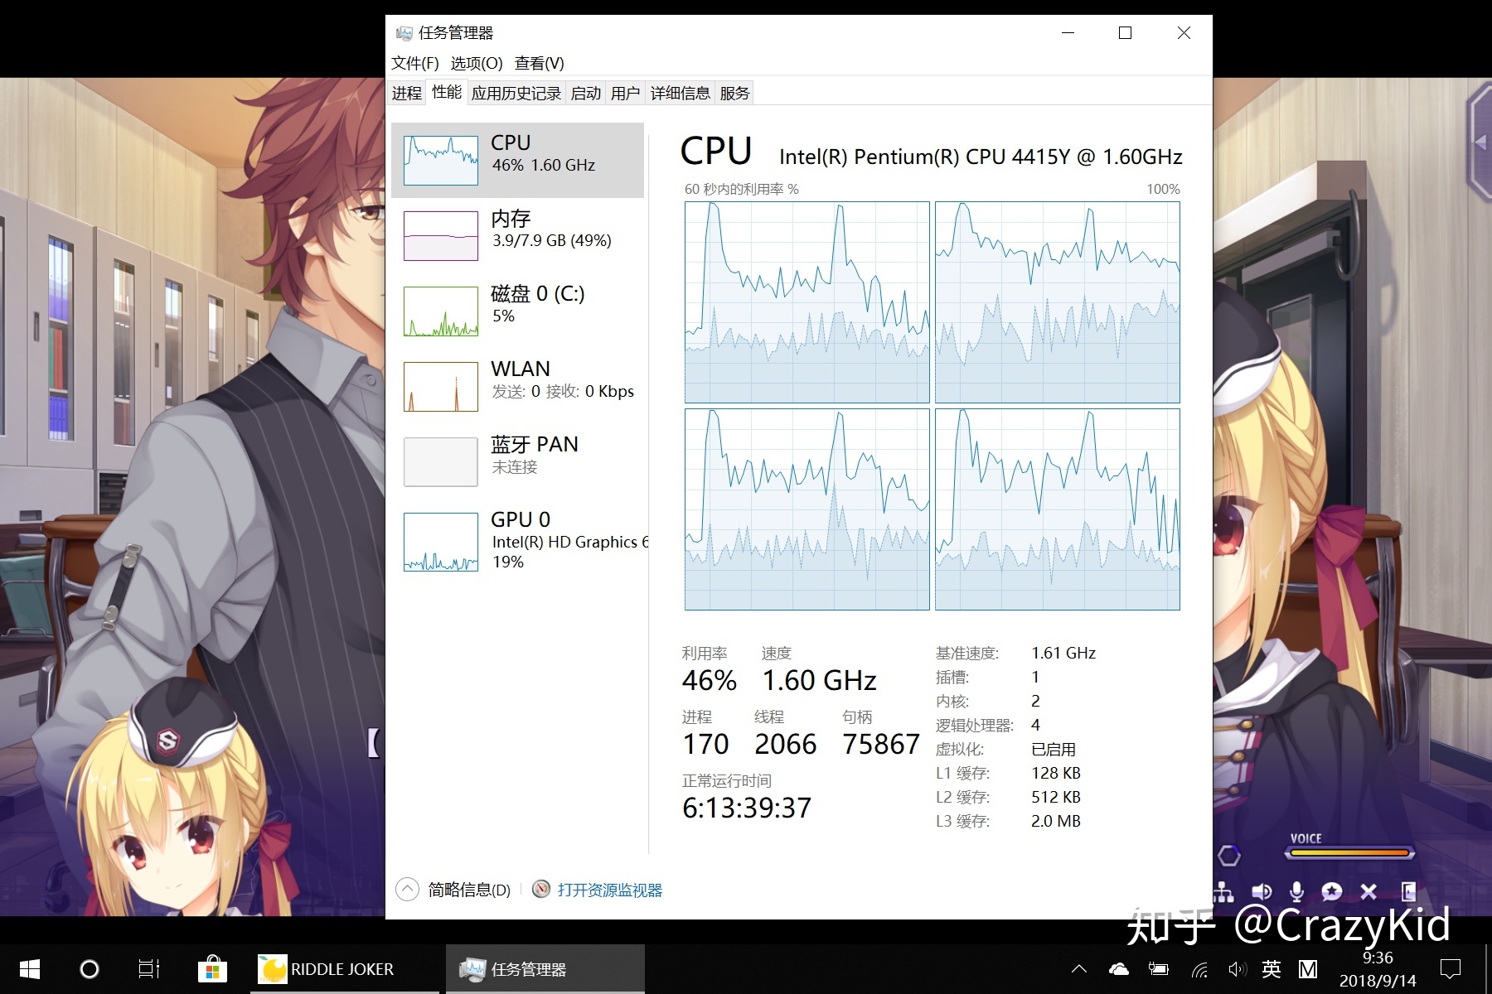Click the game's X hide-window icon
Image resolution: width=1492 pixels, height=994 pixels.
coord(1368,892)
